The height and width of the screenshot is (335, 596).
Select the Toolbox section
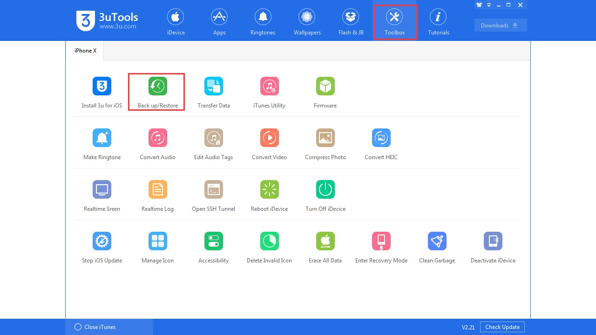coord(395,22)
